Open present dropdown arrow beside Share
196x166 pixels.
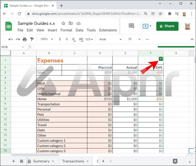(151, 26)
